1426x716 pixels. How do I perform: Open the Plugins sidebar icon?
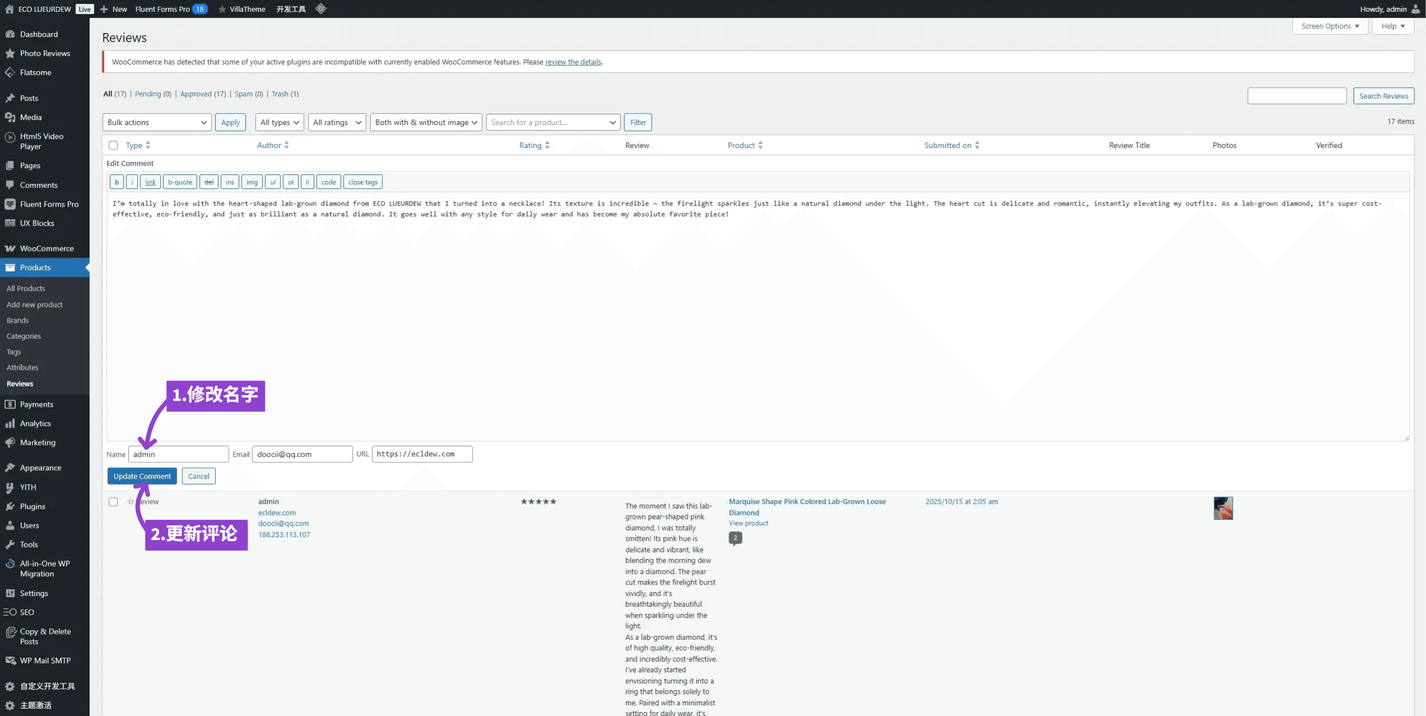click(10, 506)
